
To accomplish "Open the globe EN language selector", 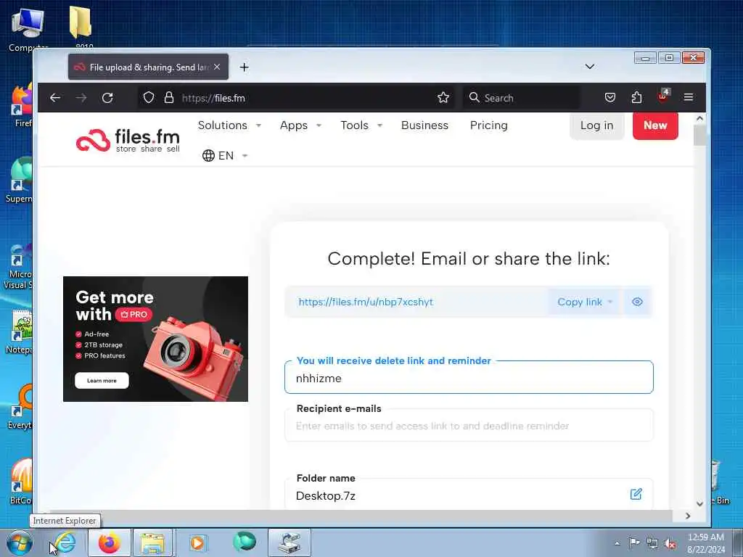I will point(225,155).
